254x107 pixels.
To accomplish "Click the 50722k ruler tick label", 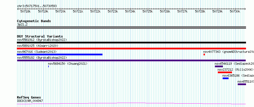I will (x=95, y=11).
